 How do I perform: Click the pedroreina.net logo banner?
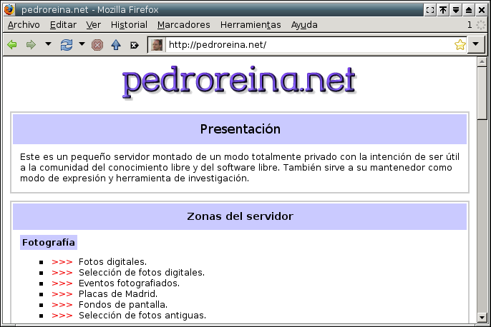coord(238,81)
